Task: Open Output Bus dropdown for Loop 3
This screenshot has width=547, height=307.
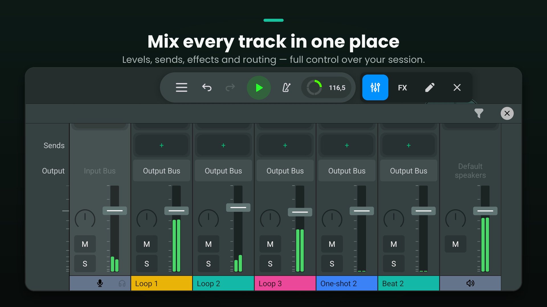Action: click(x=285, y=171)
